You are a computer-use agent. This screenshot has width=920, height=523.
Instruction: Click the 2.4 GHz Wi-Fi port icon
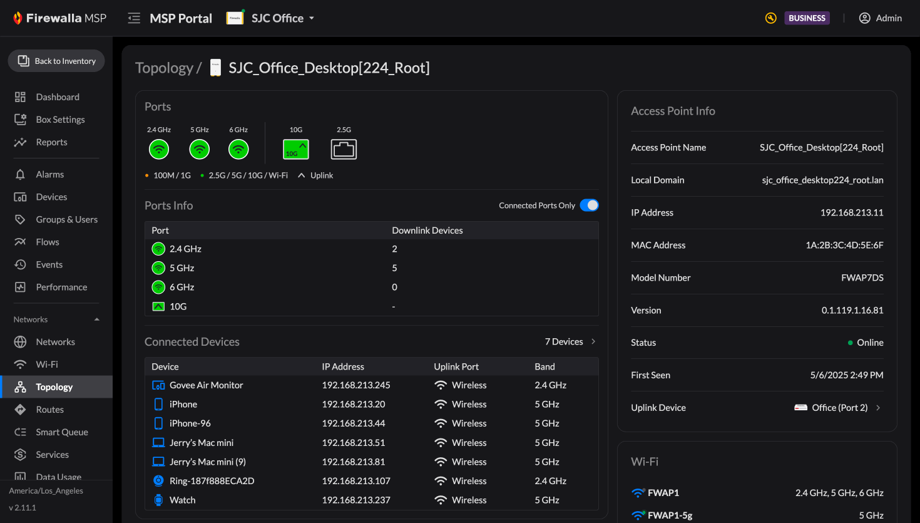[159, 150]
